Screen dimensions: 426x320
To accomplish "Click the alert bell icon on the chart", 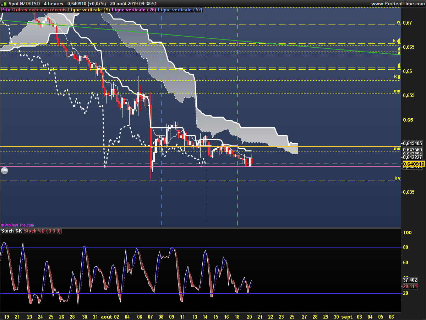I will coord(4,171).
